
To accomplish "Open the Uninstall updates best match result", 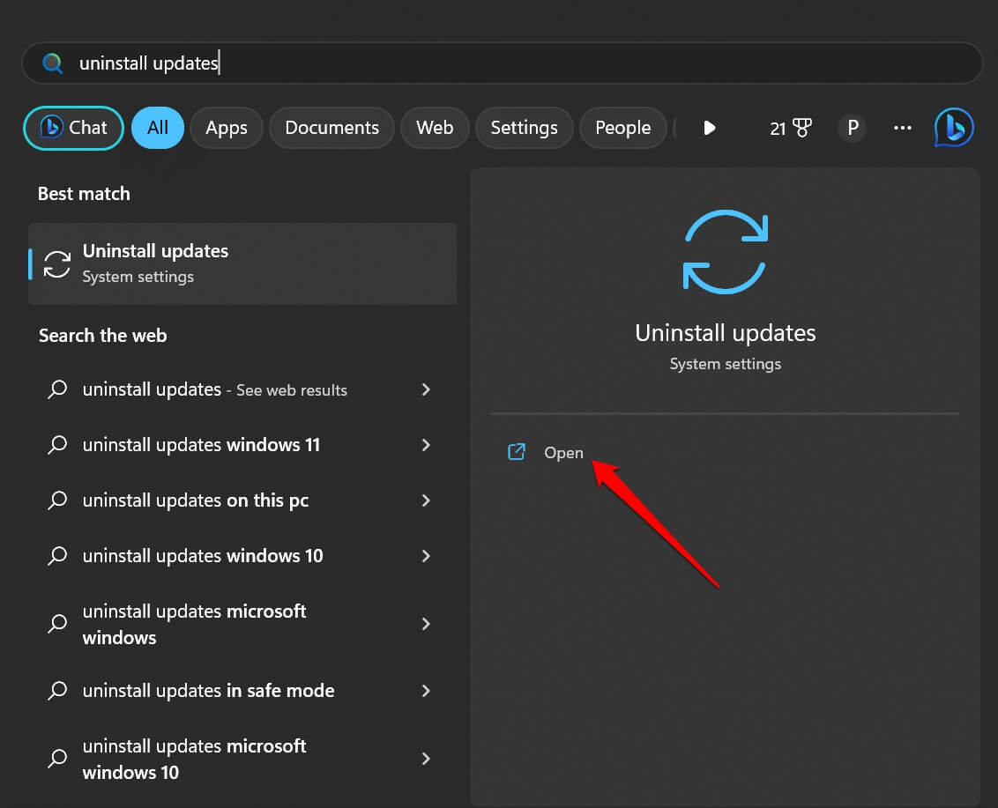I will point(242,264).
